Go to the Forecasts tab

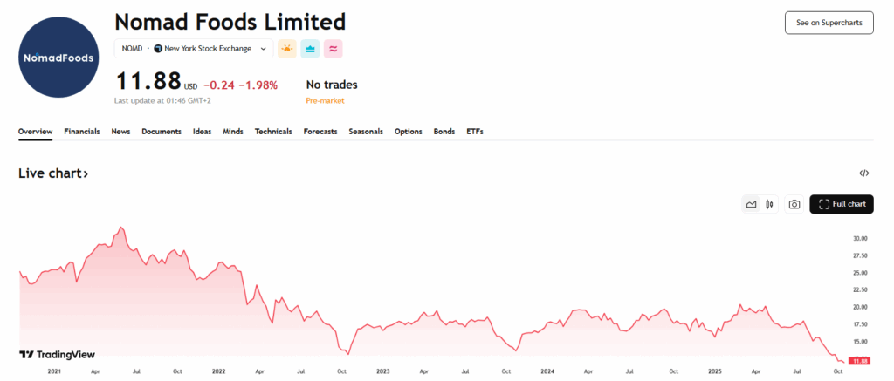pos(320,132)
